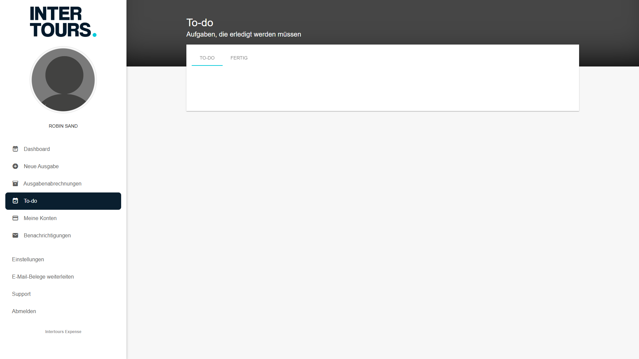Open the Neue Ausgabe menu entry
This screenshot has height=359, width=639.
[x=41, y=166]
